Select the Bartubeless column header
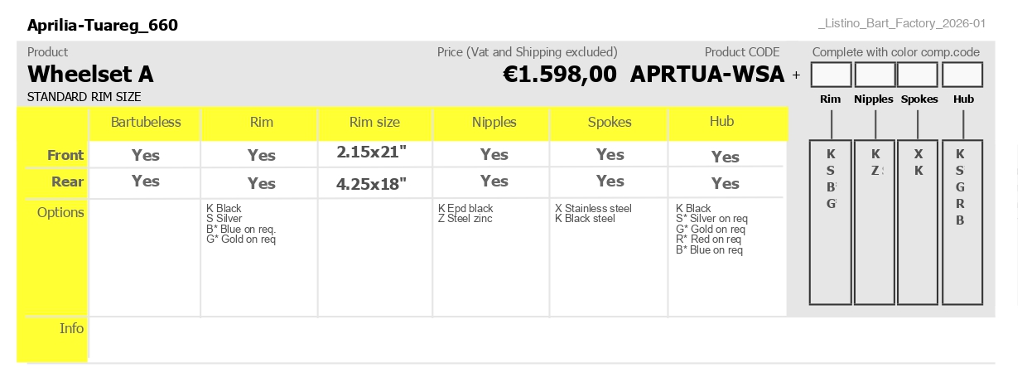 pyautogui.click(x=146, y=123)
